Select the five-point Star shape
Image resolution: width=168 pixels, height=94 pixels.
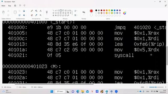coord(53,15)
